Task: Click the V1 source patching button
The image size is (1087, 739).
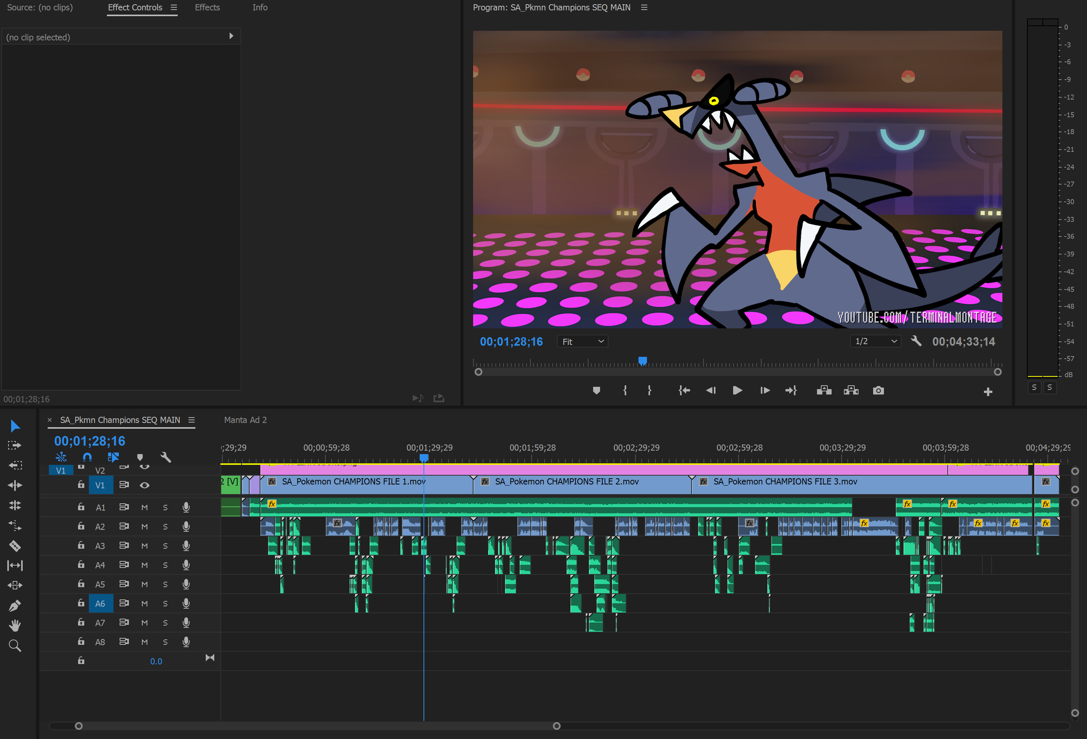Action: pyautogui.click(x=61, y=470)
